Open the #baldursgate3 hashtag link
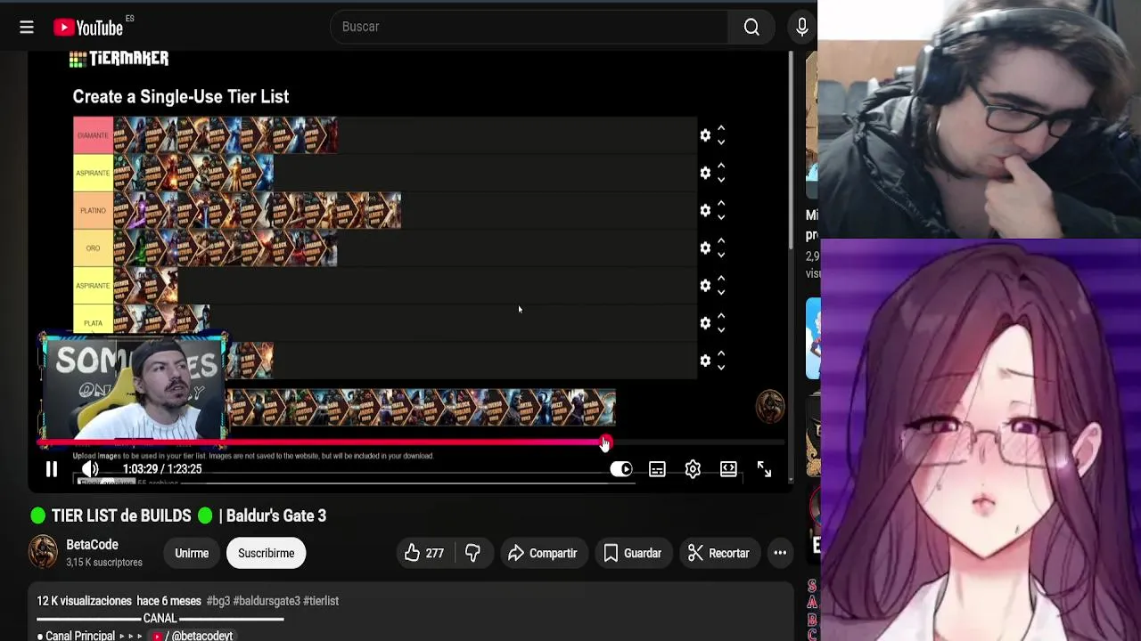The height and width of the screenshot is (641, 1141). 267,601
